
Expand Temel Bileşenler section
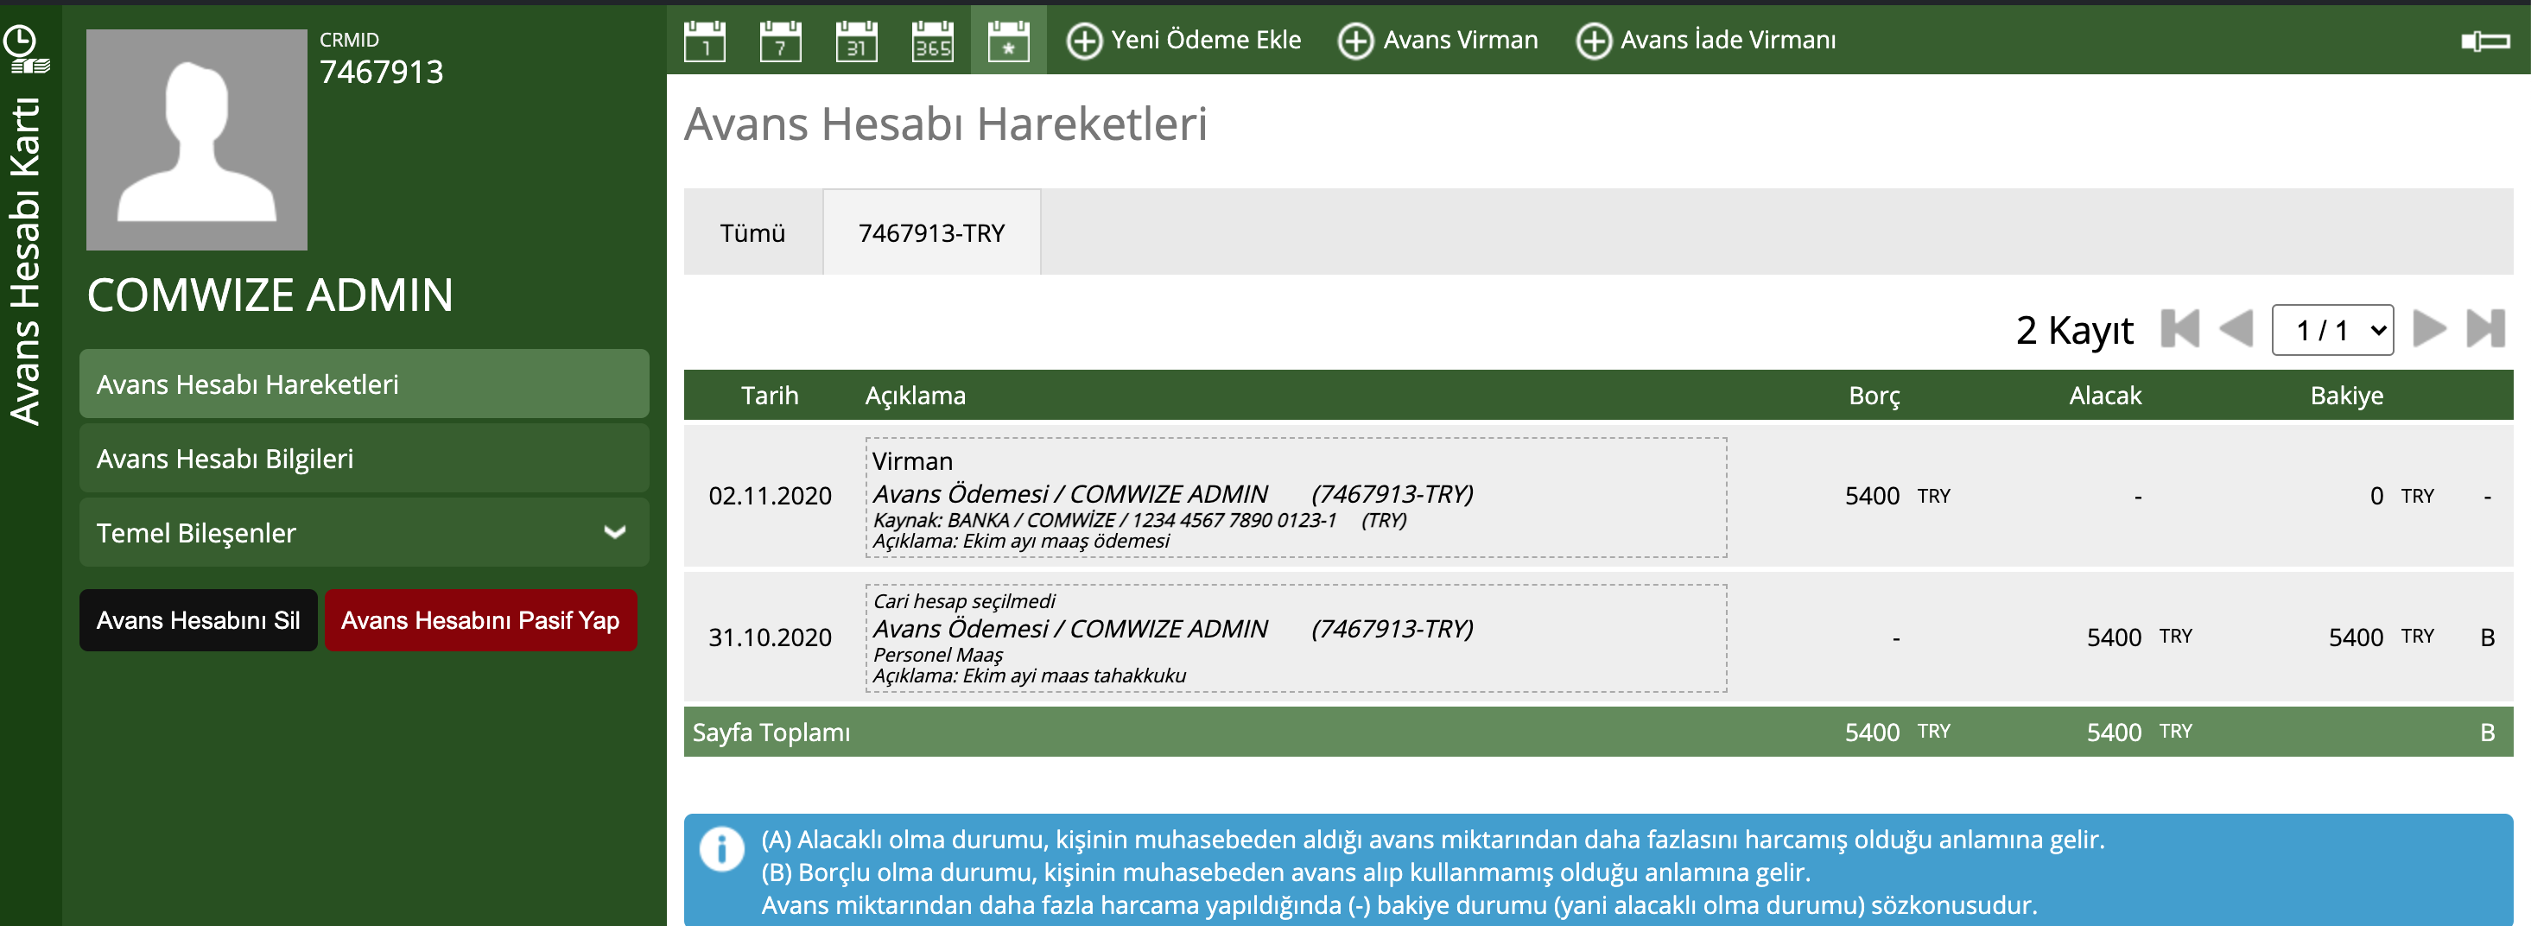[365, 533]
